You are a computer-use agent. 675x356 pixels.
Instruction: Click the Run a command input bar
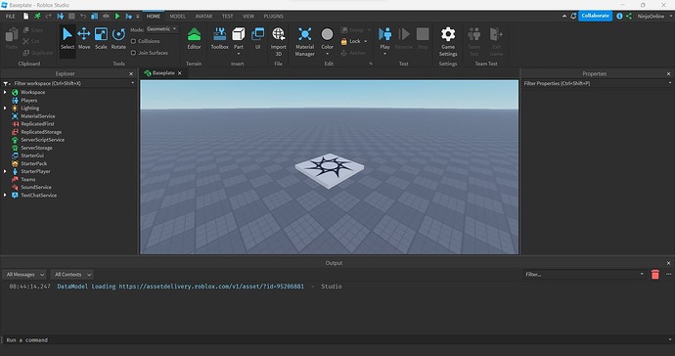click(336, 340)
